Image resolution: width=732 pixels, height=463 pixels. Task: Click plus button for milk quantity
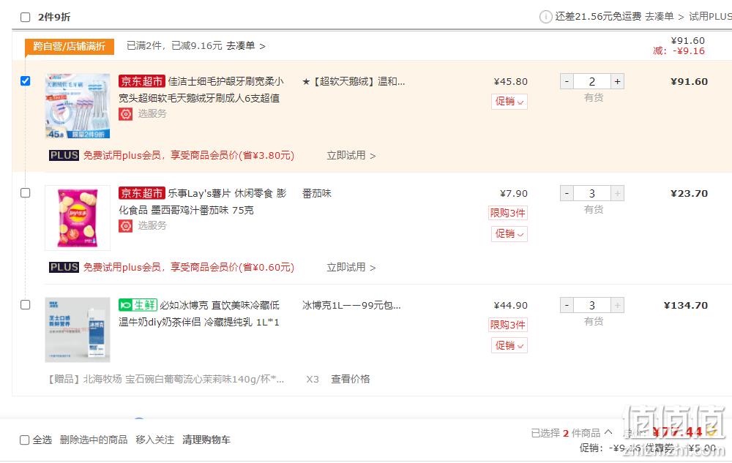point(617,306)
